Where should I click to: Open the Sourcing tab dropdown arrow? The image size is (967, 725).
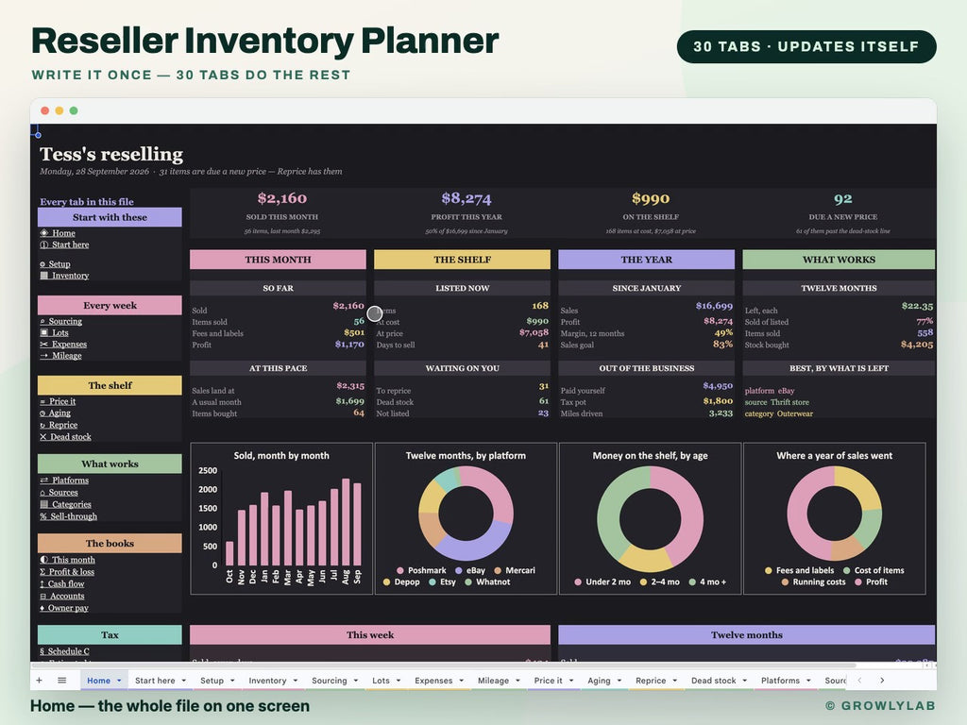[356, 681]
